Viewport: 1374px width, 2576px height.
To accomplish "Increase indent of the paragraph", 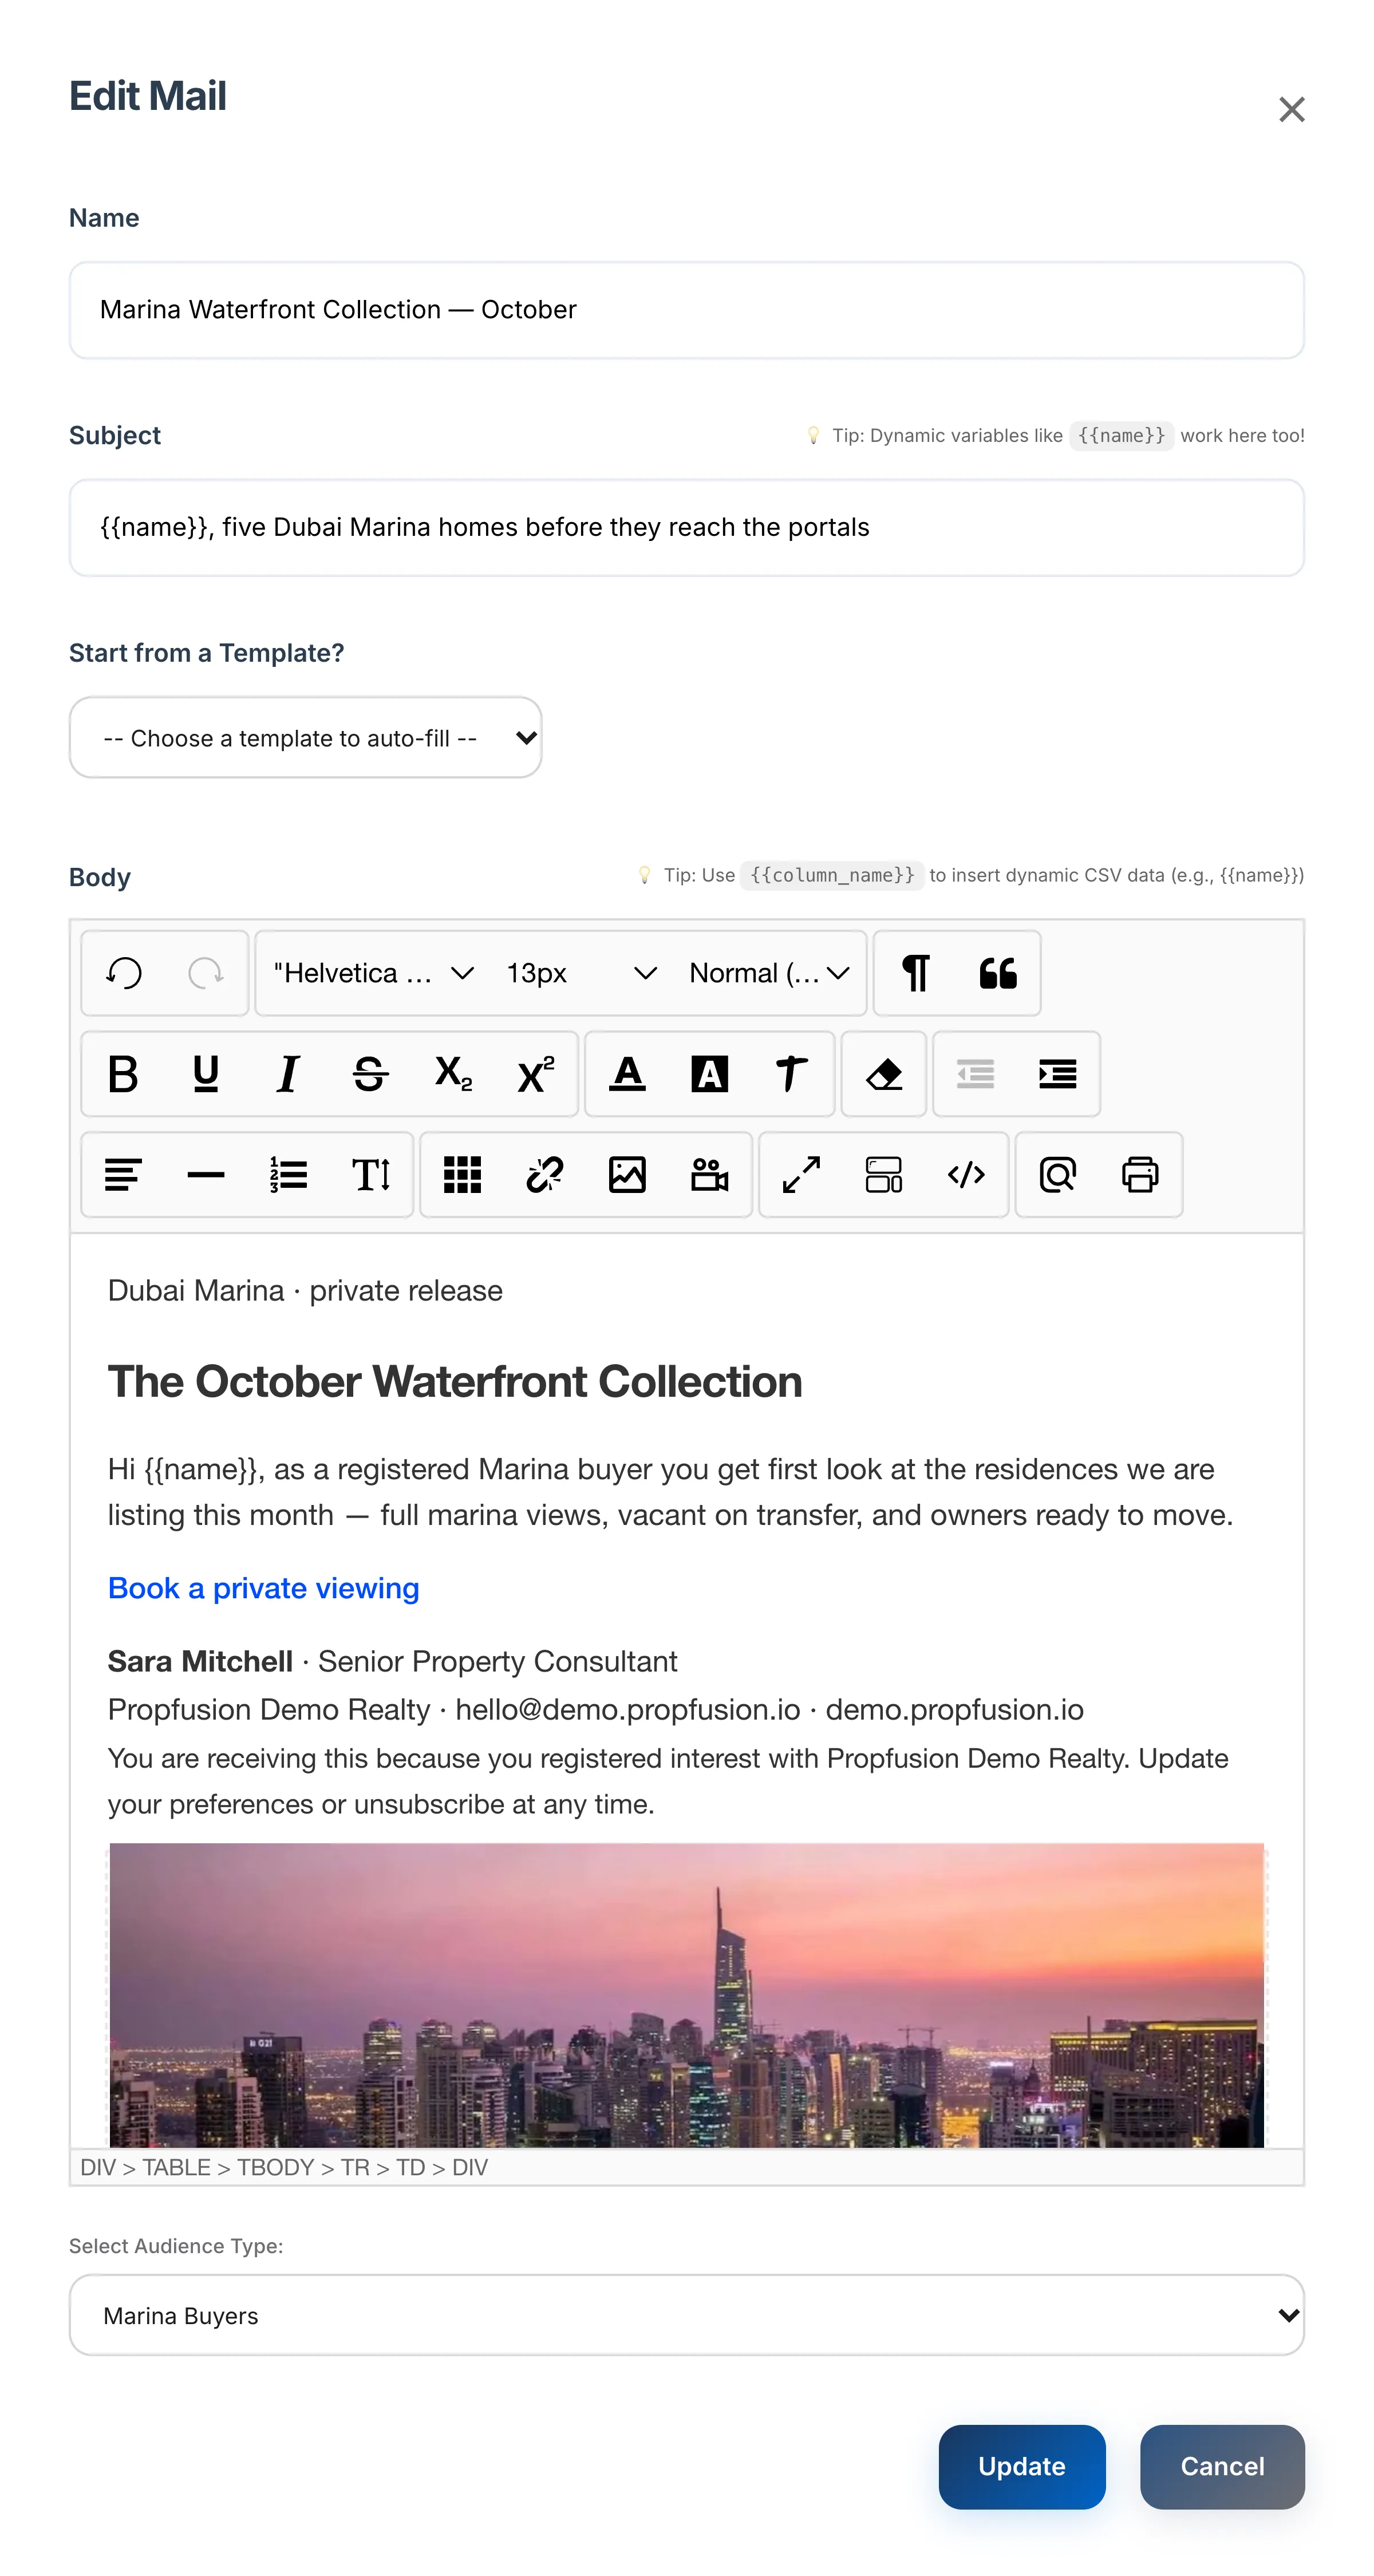I will point(1058,1073).
